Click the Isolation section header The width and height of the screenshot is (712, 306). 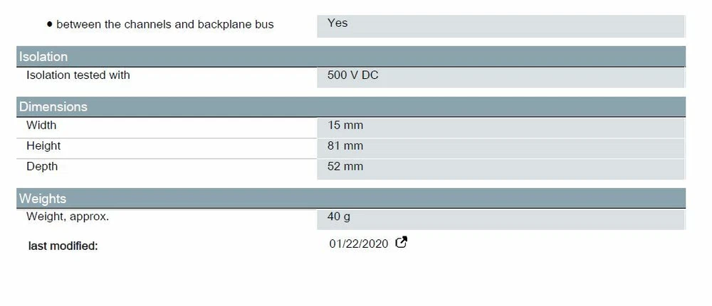tap(43, 57)
